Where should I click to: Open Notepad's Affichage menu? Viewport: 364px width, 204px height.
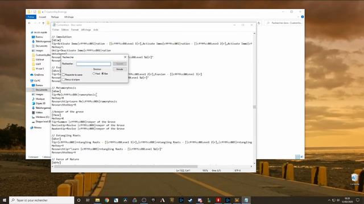tap(86, 29)
